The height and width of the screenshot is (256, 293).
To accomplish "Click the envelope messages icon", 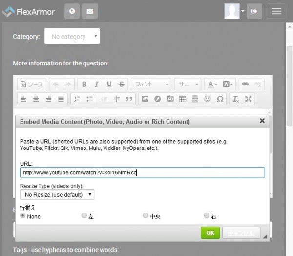I will point(89,11).
